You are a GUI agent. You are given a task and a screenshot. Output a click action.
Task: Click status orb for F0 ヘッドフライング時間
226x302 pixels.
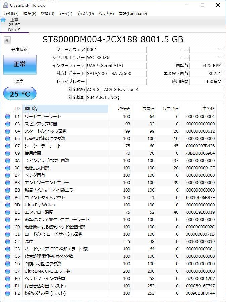(x=8, y=278)
